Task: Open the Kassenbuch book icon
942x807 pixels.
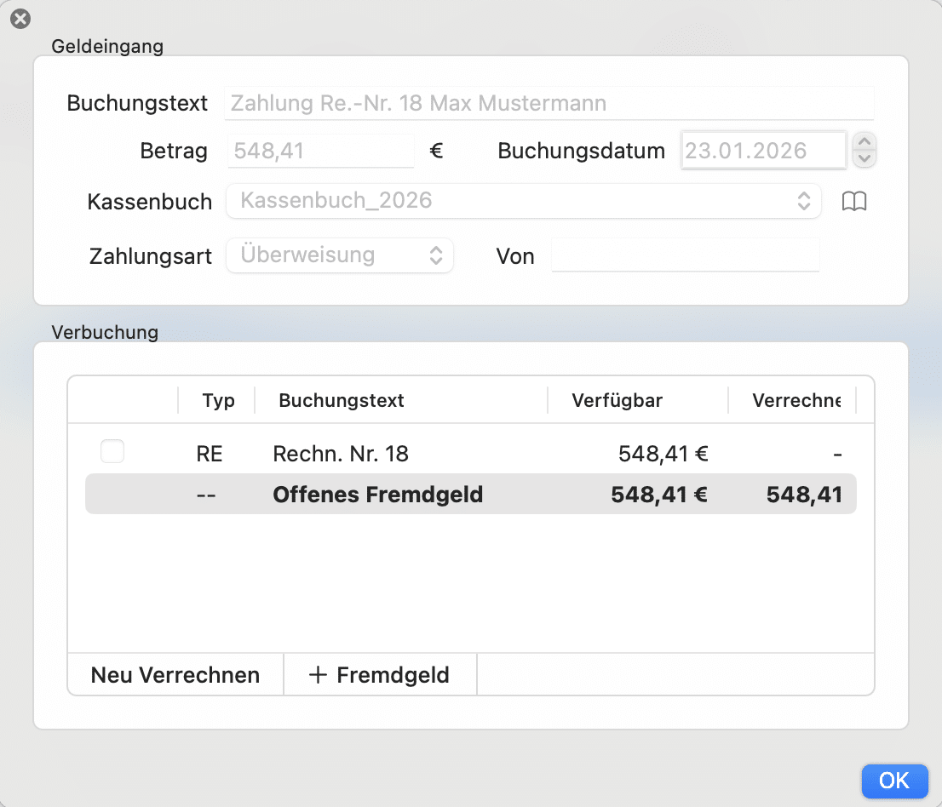Action: click(x=853, y=202)
